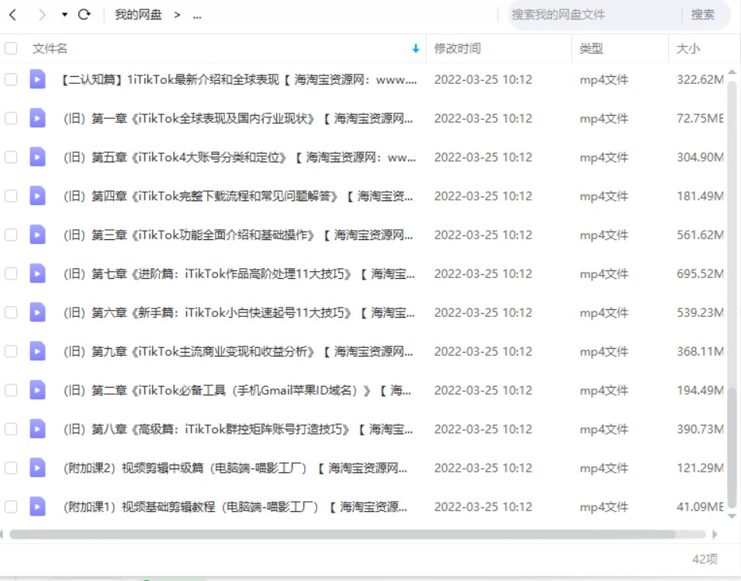The width and height of the screenshot is (741, 581).
Task: Click the video icon for 第五章 file
Action: coord(37,157)
